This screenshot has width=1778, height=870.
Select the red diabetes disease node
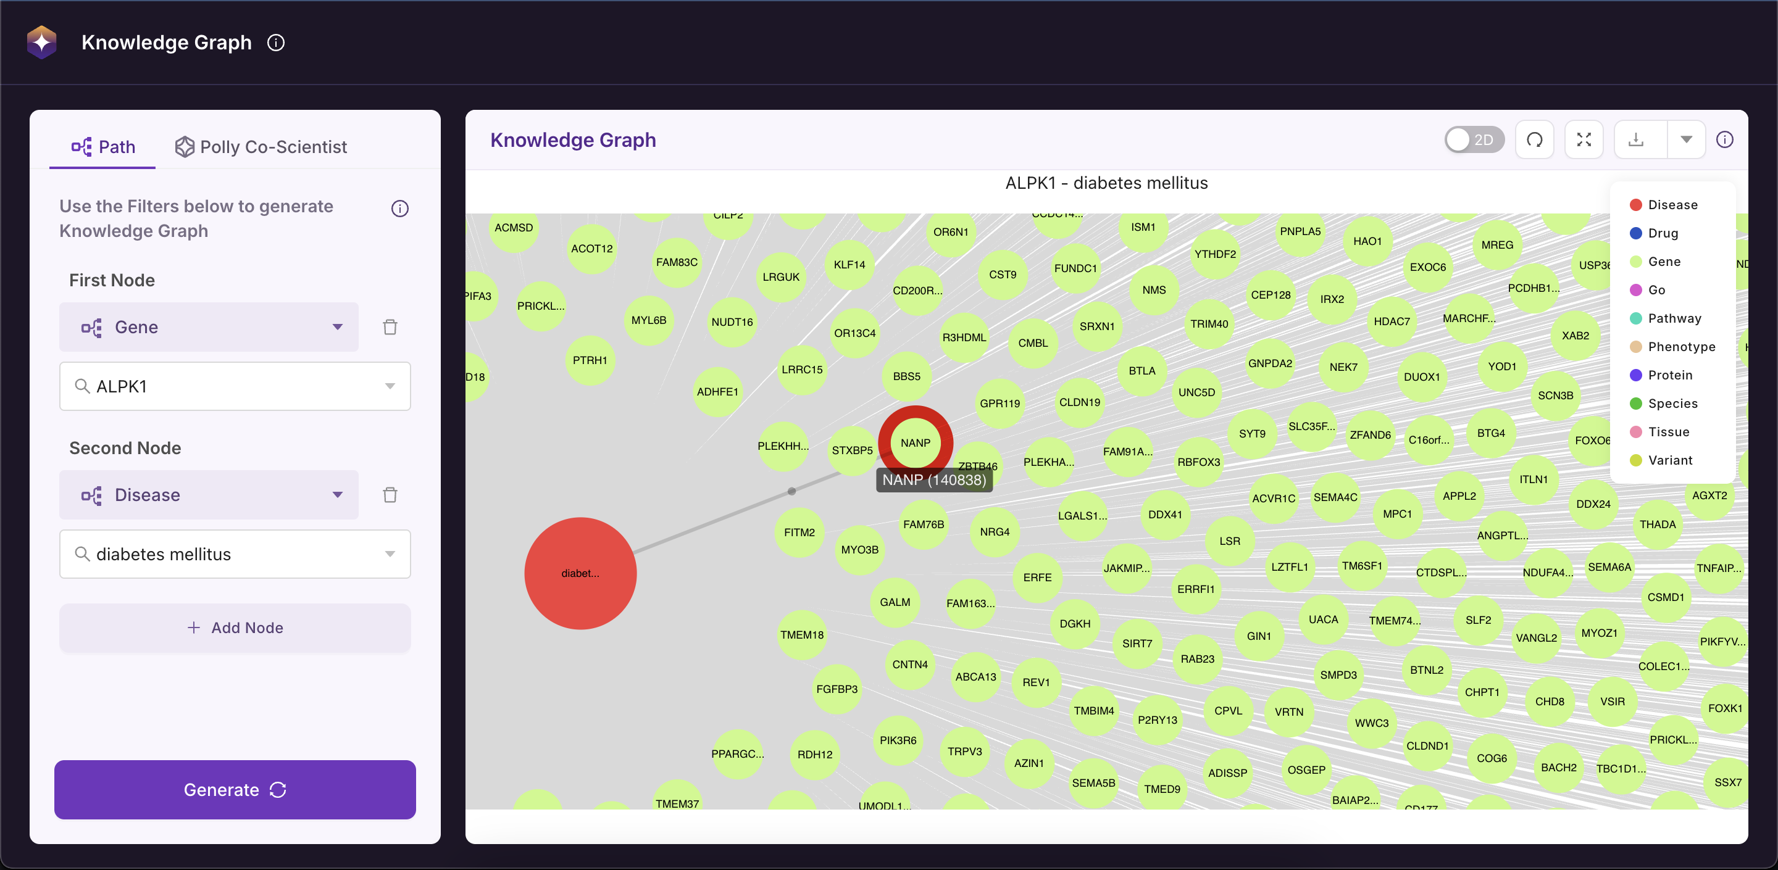[580, 573]
